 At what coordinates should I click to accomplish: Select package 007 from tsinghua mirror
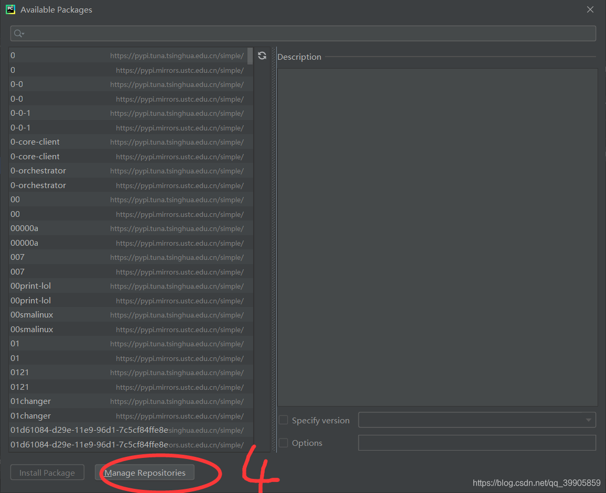coord(131,257)
